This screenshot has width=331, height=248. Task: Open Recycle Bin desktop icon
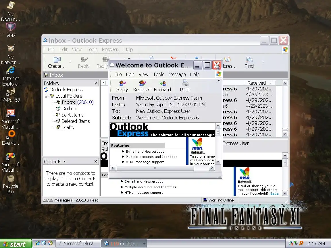[11, 184]
